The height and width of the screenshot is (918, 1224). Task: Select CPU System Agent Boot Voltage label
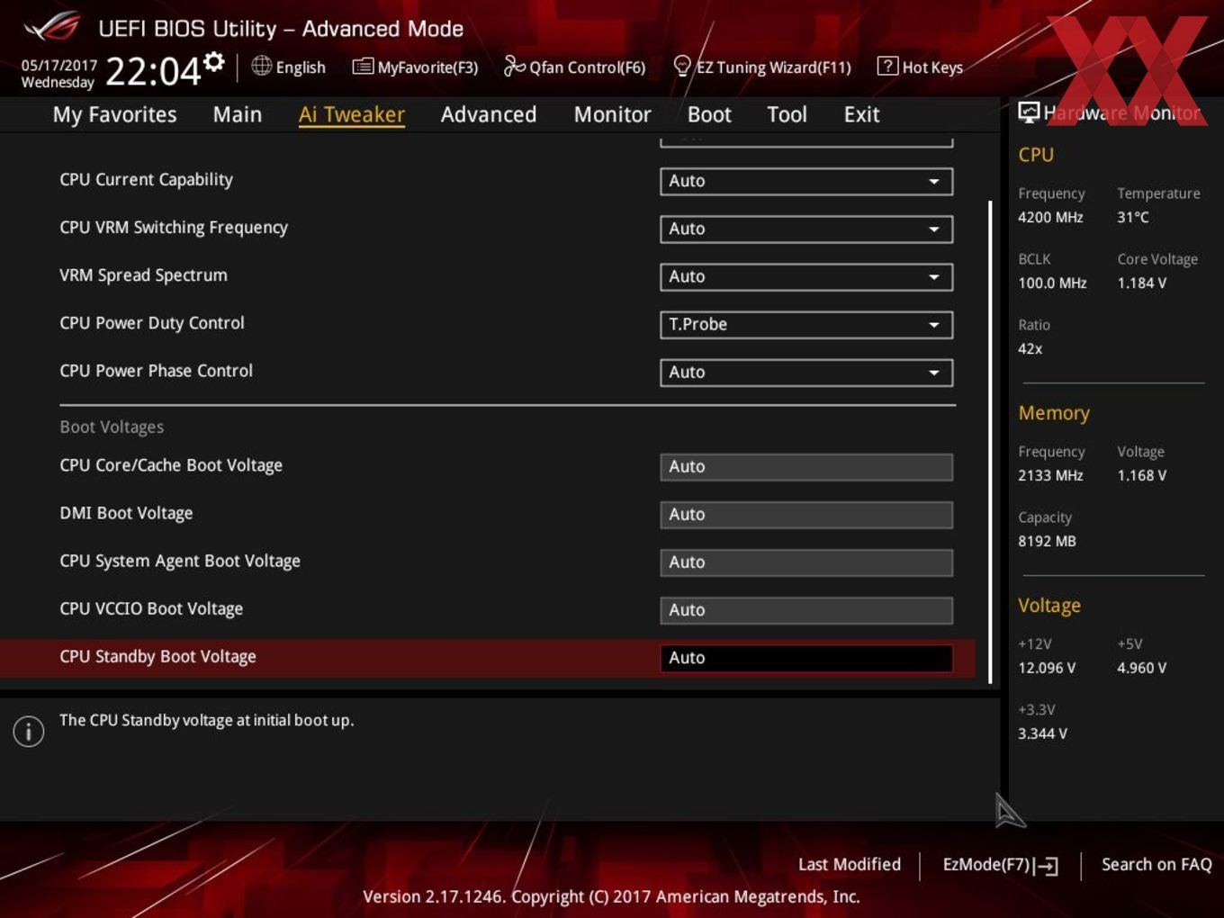[x=180, y=561]
